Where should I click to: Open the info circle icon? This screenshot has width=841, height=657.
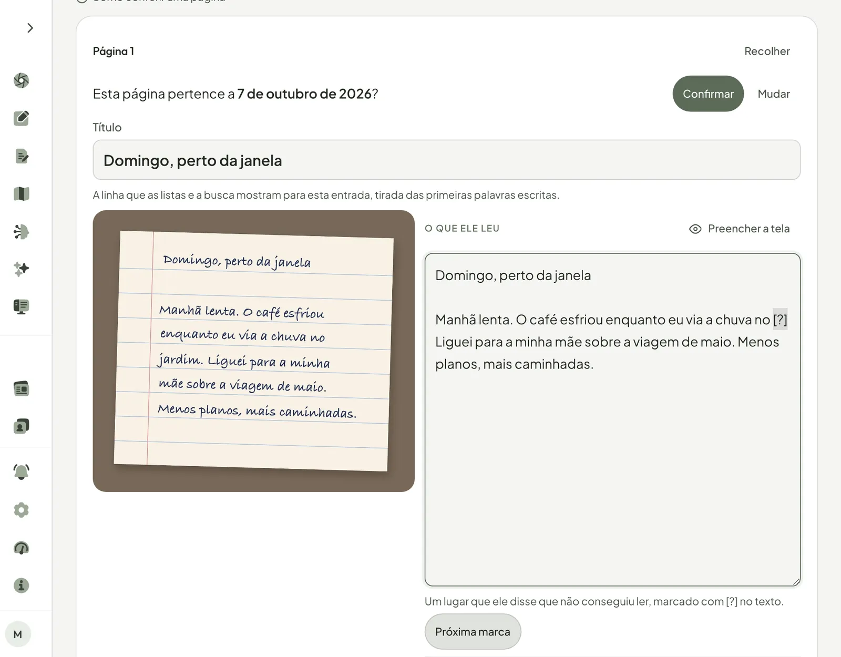(21, 586)
